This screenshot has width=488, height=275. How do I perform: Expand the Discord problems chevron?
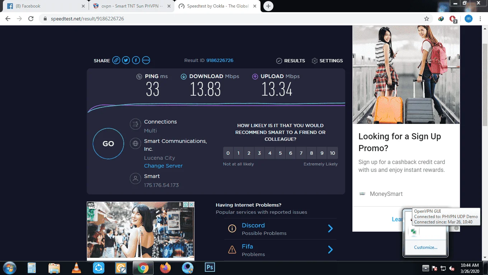coord(330,228)
